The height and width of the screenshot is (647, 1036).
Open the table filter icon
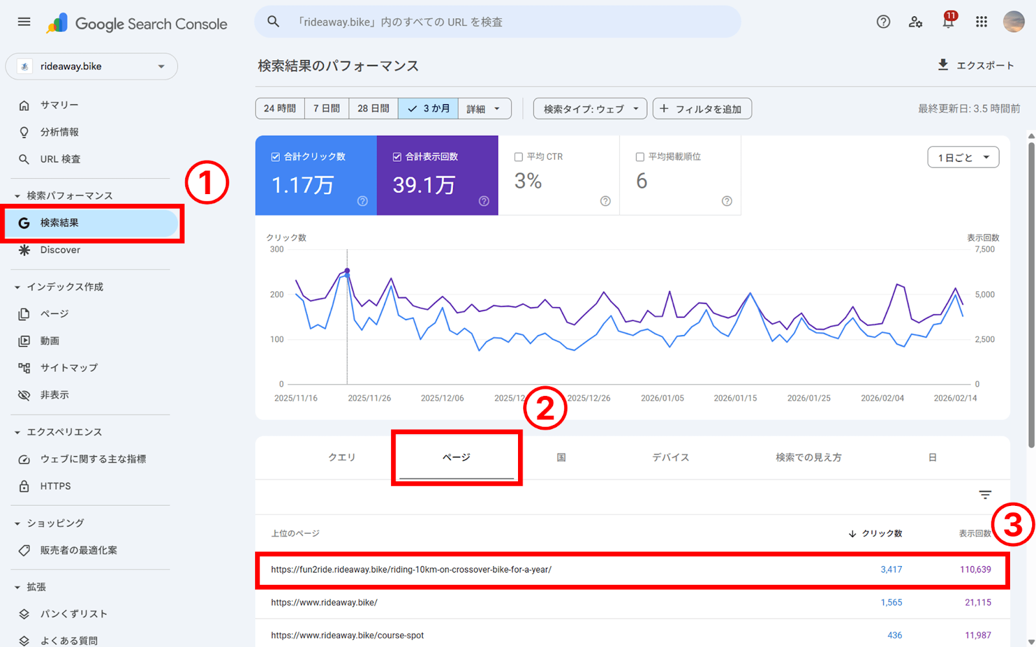984,494
